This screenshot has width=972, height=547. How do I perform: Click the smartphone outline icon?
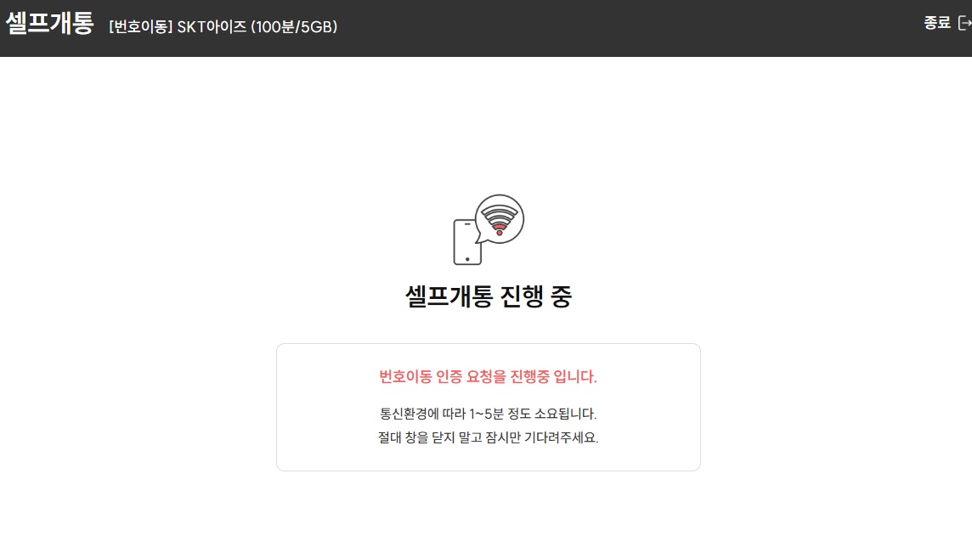tap(466, 241)
